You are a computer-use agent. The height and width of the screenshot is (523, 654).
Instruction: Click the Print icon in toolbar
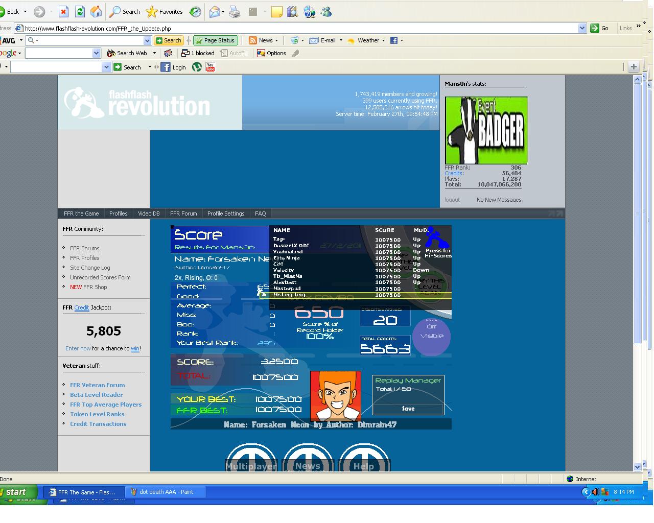click(235, 11)
